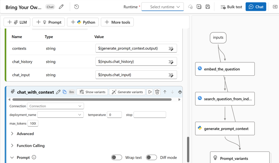Locate chat_with_context node in graph via target icon
This screenshot has width=279, height=163.
click(180, 92)
